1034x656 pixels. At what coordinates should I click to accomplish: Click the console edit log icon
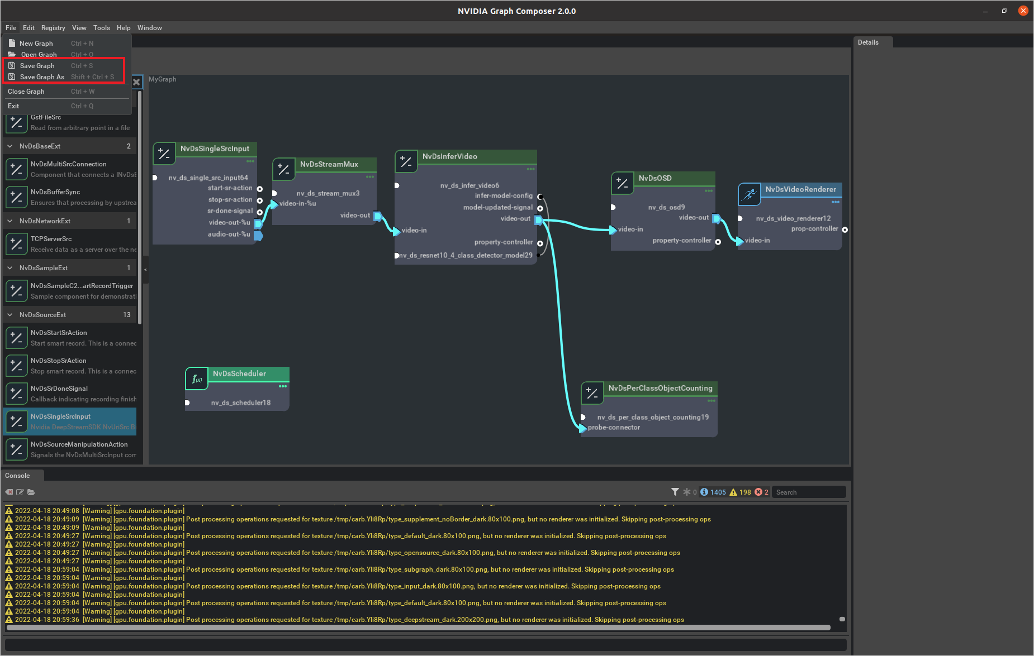[x=20, y=492]
